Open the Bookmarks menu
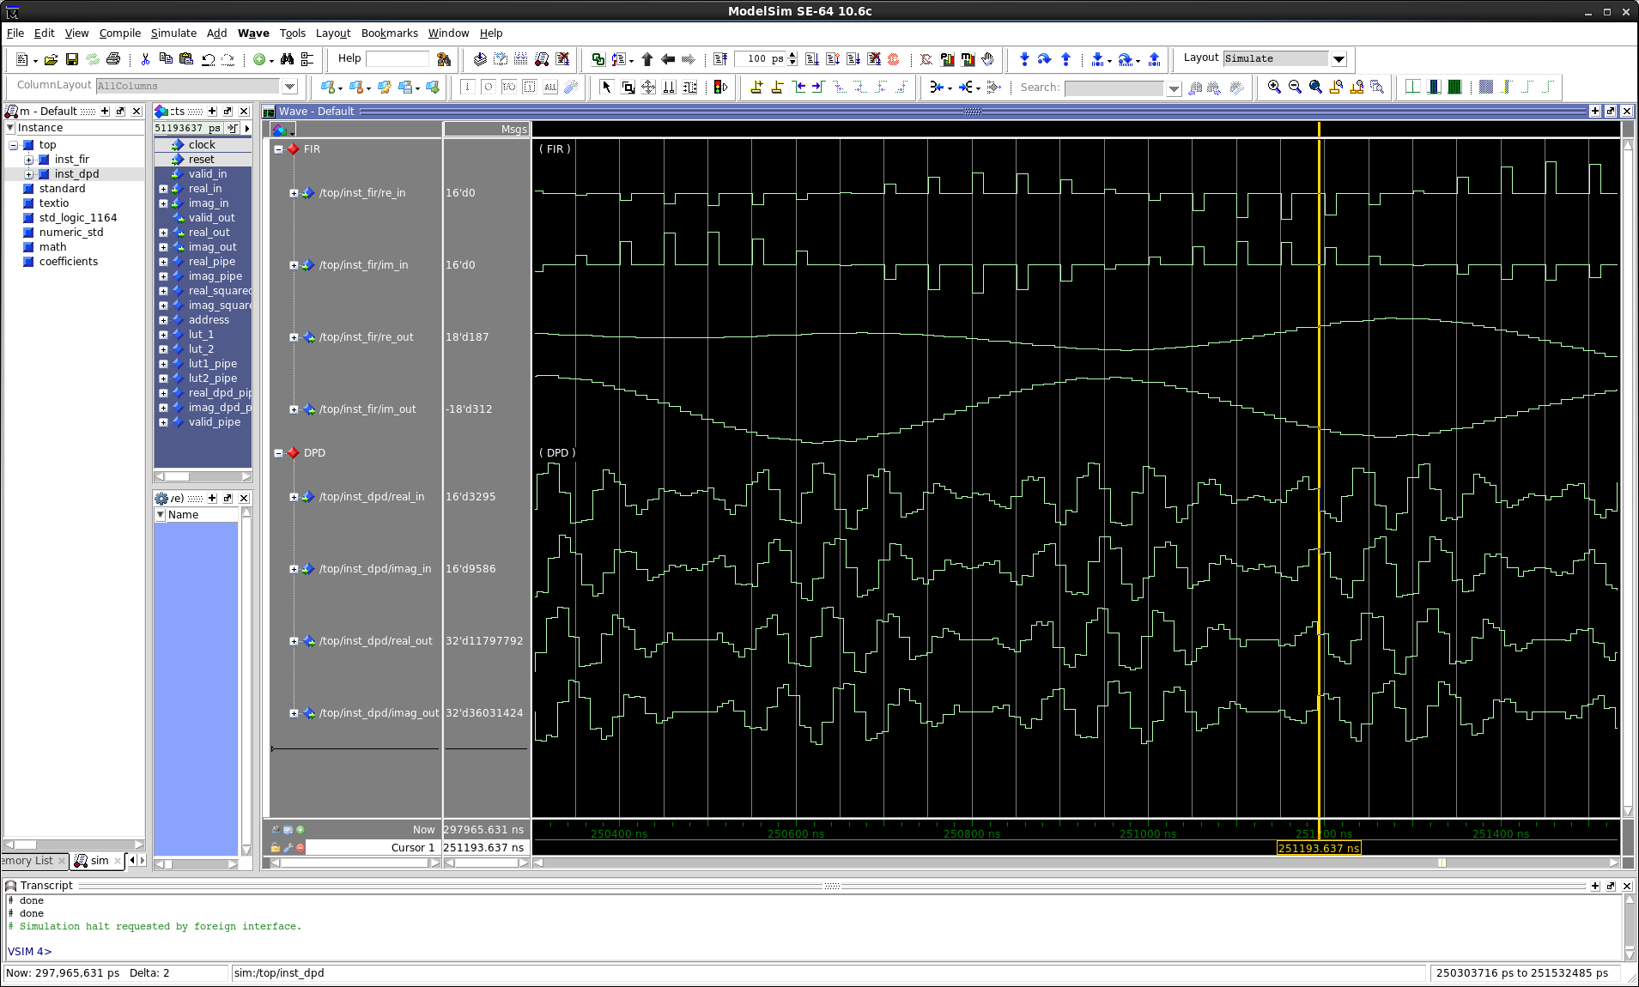The image size is (1639, 987). pos(389,33)
